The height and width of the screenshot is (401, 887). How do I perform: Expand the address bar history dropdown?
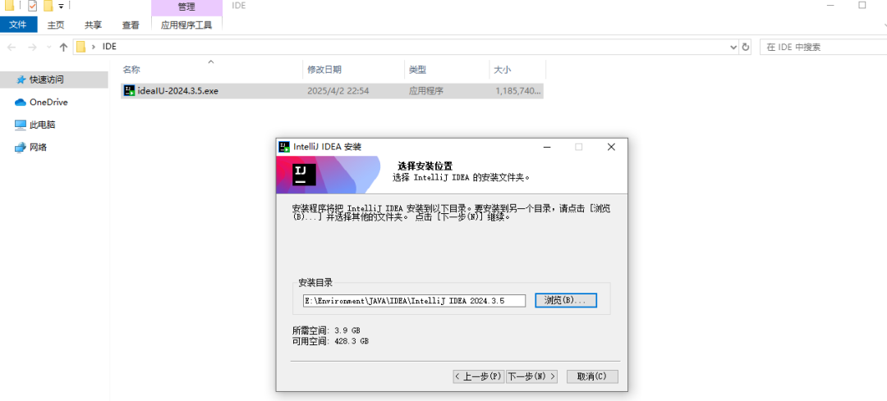(733, 47)
